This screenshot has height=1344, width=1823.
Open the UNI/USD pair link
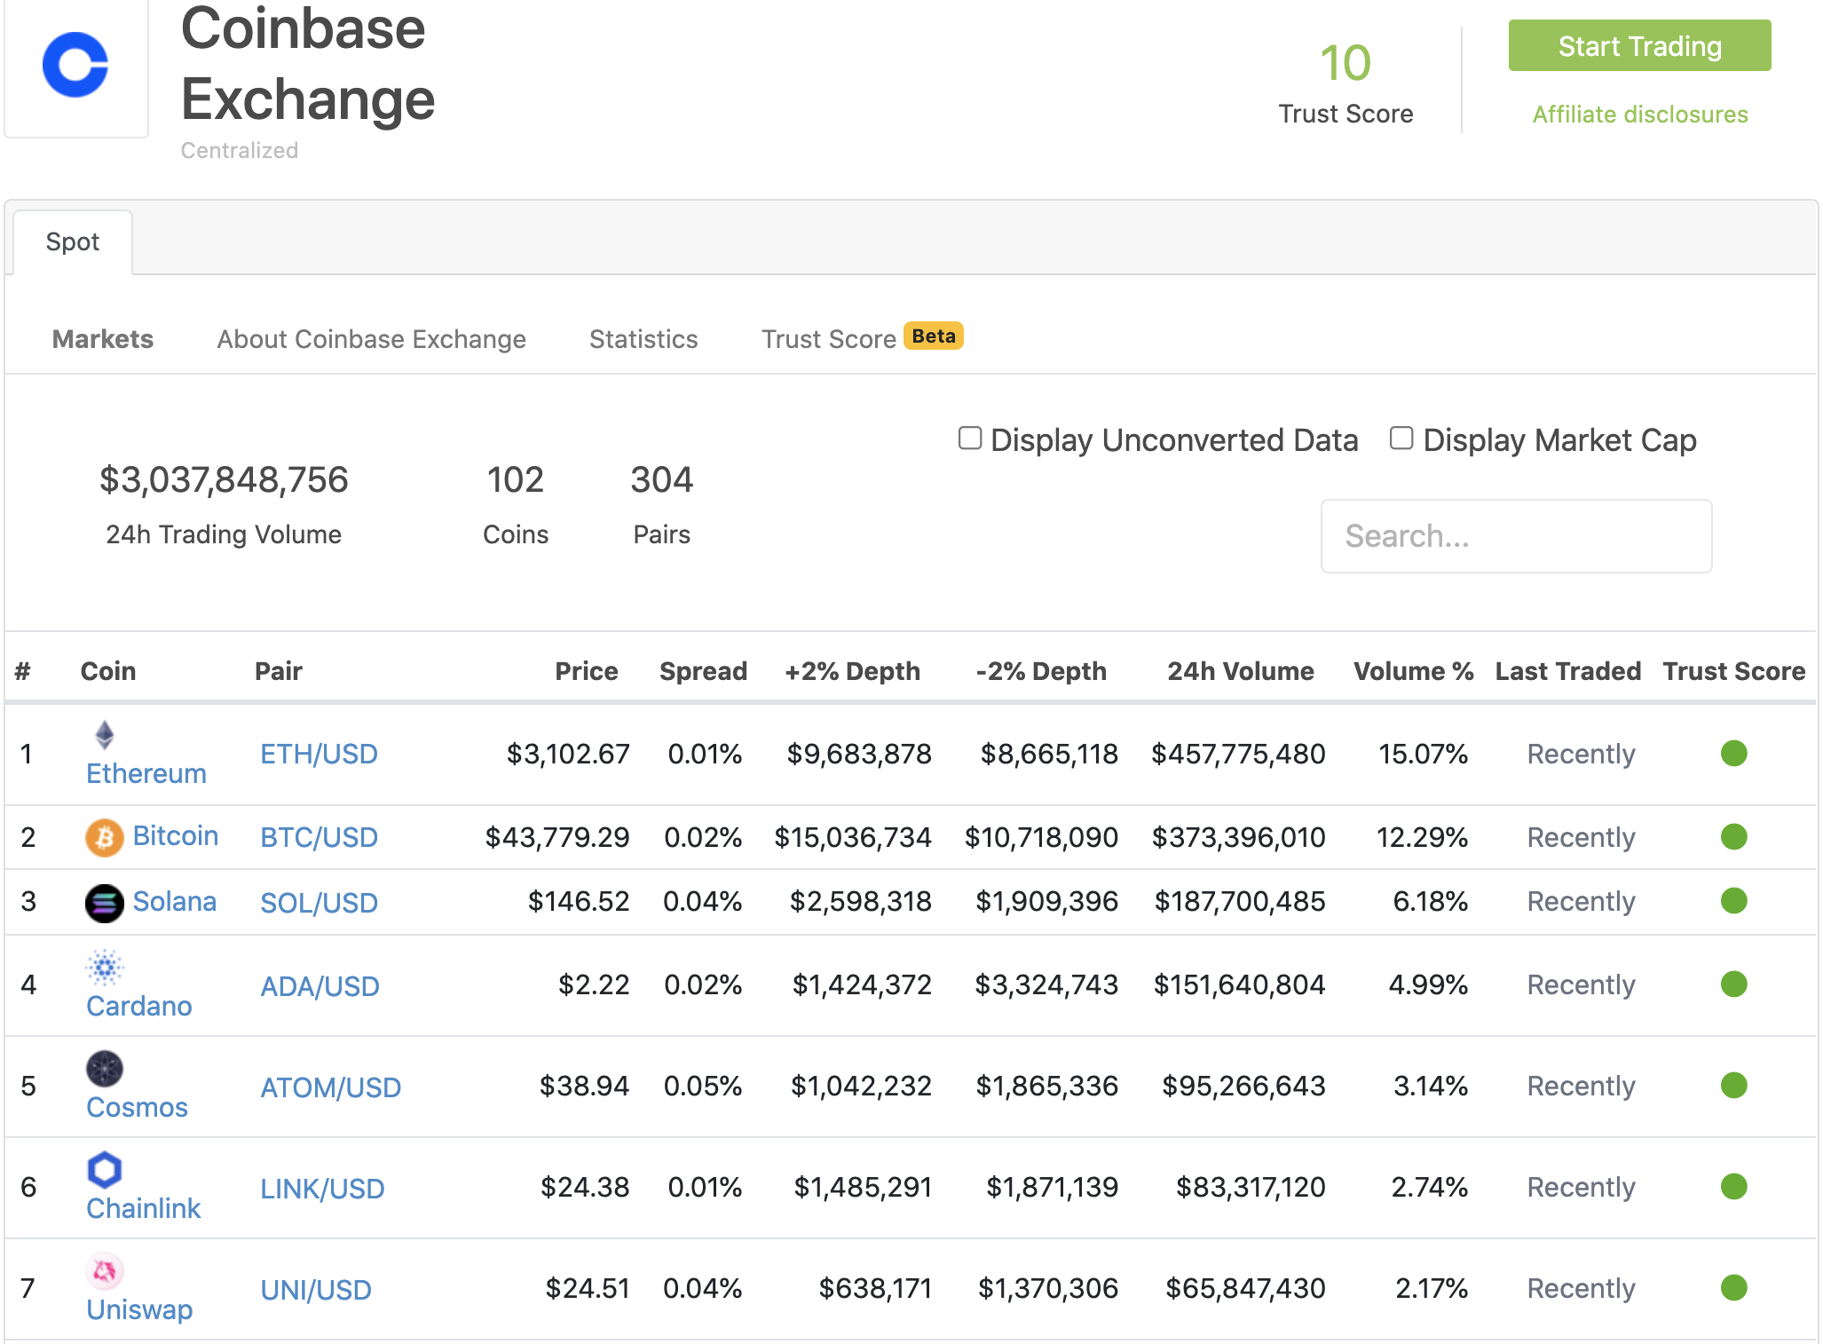(x=316, y=1289)
